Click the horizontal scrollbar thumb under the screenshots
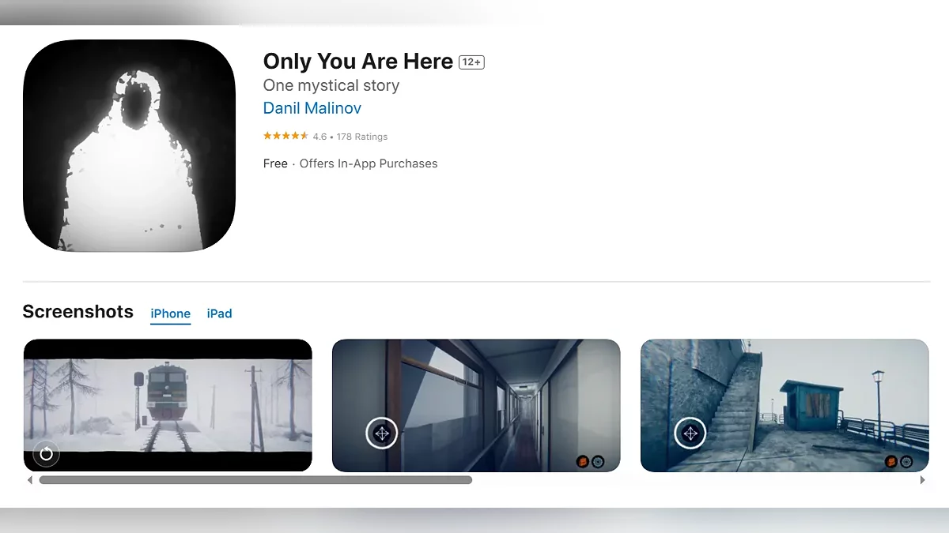This screenshot has width=949, height=533. click(255, 480)
